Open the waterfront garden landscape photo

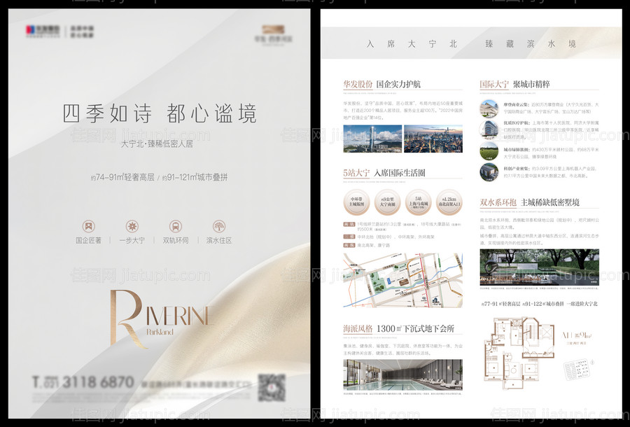pos(539,269)
